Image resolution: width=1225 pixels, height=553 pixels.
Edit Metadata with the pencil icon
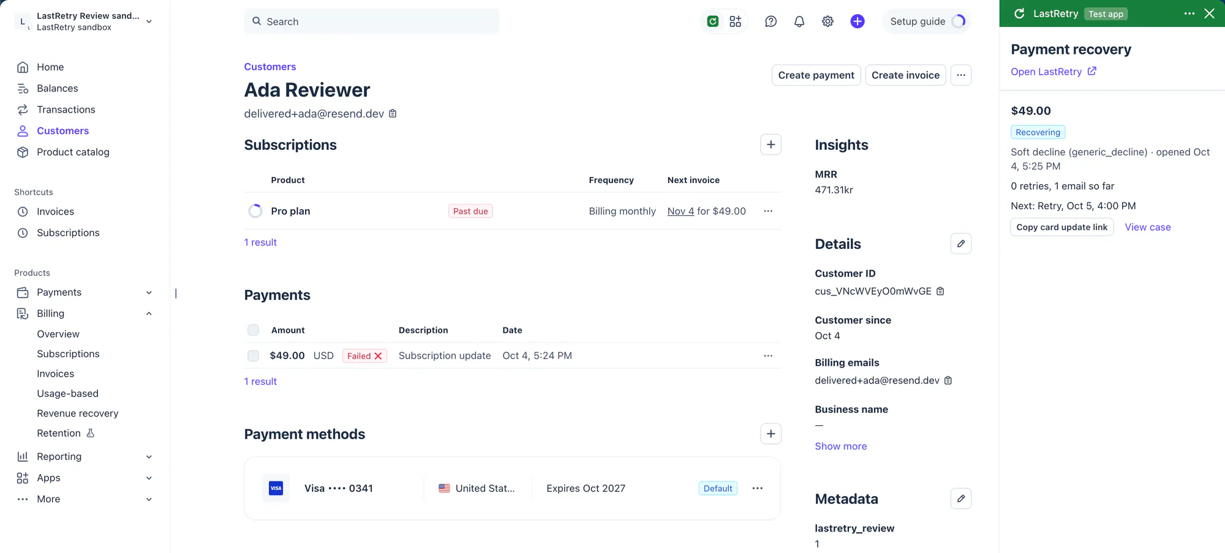click(x=961, y=499)
